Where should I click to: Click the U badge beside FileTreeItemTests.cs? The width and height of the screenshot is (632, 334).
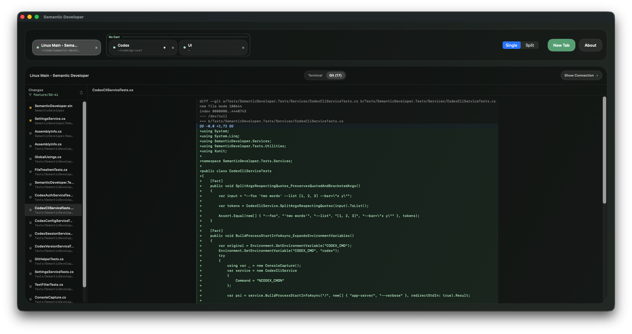tap(30, 172)
